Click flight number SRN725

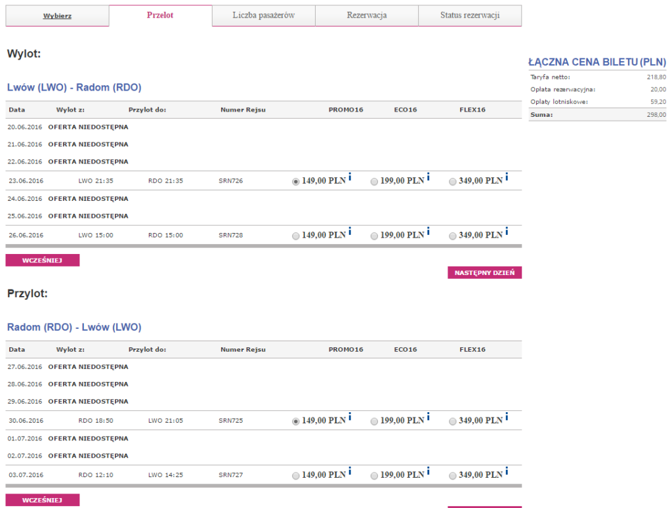coord(230,421)
